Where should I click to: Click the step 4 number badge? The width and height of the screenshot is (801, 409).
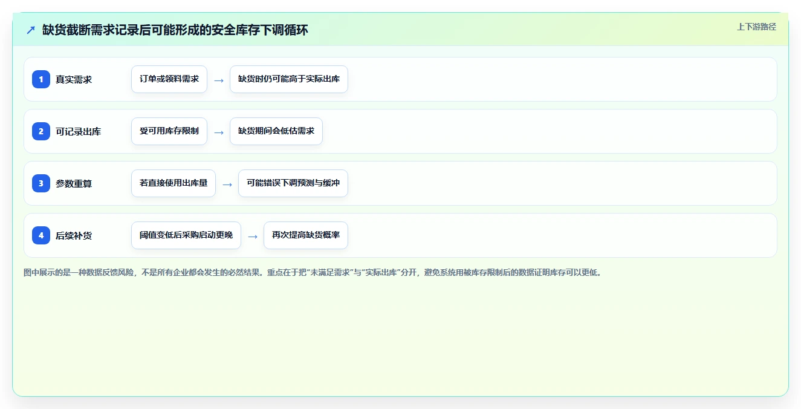click(x=41, y=235)
